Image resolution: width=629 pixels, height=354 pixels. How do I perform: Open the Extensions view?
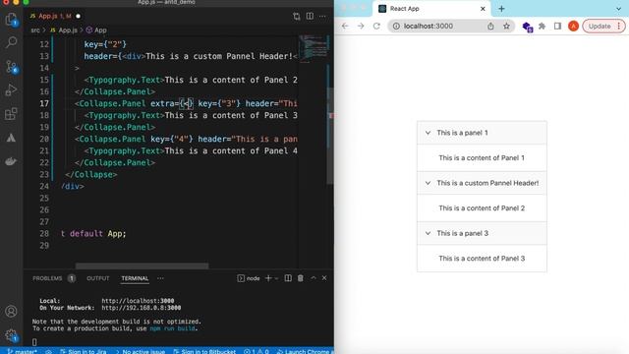(x=11, y=114)
